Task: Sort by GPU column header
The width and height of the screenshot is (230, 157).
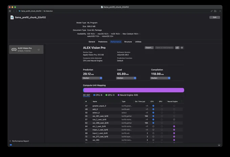Action: pyautogui.click(x=161, y=101)
